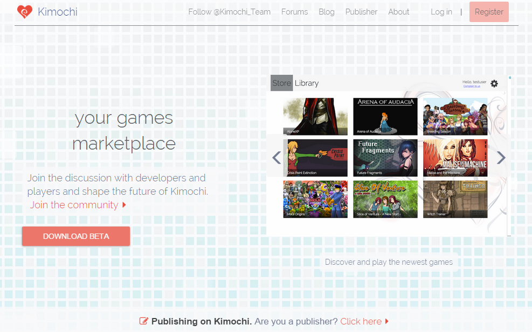Click the edit icon beside Publishing on Kimochi
Image resolution: width=532 pixels, height=332 pixels.
click(143, 321)
